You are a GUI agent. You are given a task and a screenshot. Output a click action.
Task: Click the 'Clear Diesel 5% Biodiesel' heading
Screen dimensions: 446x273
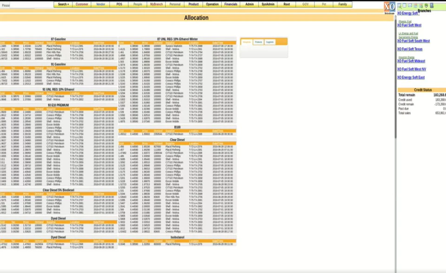pyautogui.click(x=59, y=190)
